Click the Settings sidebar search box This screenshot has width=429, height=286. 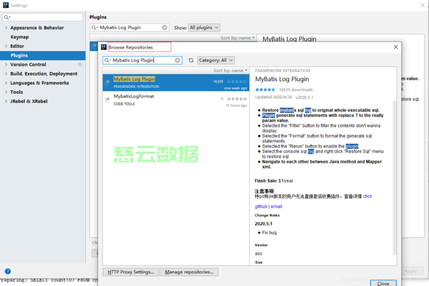[43, 17]
